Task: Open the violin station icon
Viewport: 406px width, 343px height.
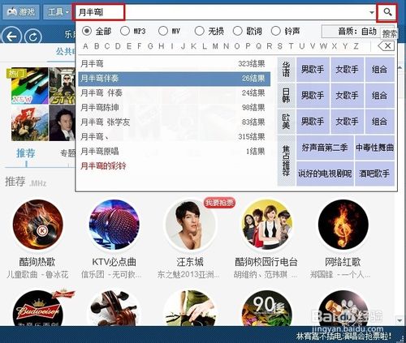Action: (114, 308)
